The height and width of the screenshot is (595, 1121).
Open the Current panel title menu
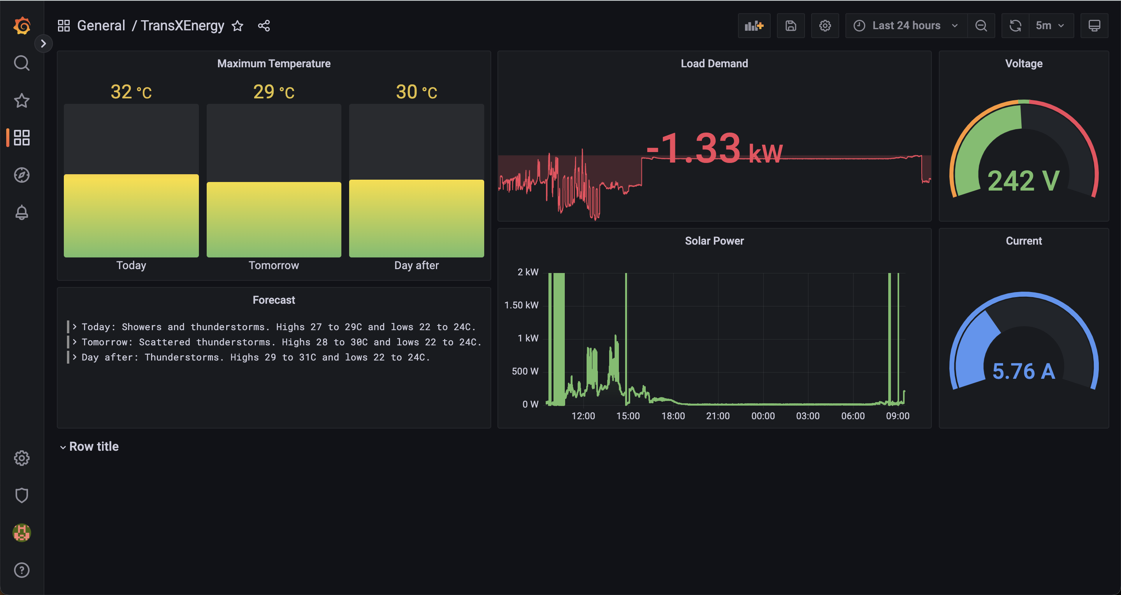coord(1024,241)
